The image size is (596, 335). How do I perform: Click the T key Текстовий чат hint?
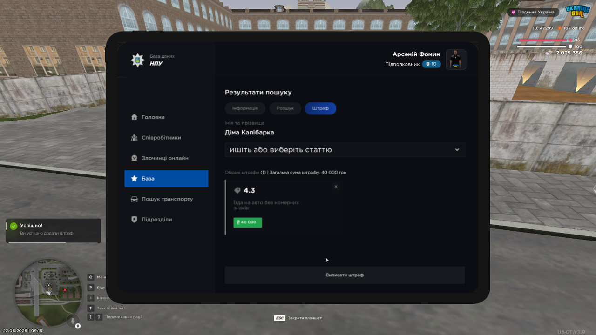[x=107, y=308]
